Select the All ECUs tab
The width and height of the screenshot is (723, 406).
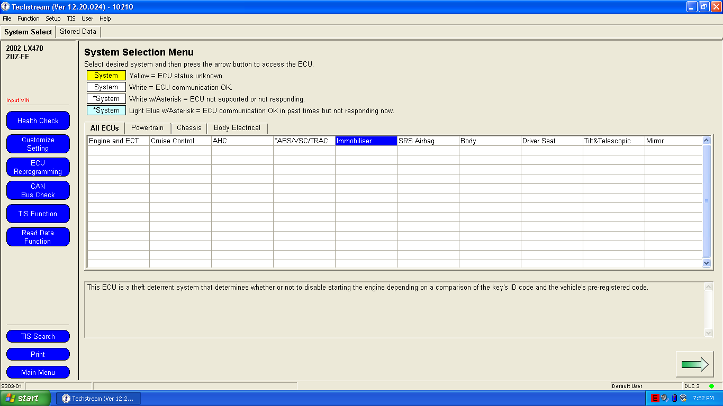(x=105, y=128)
